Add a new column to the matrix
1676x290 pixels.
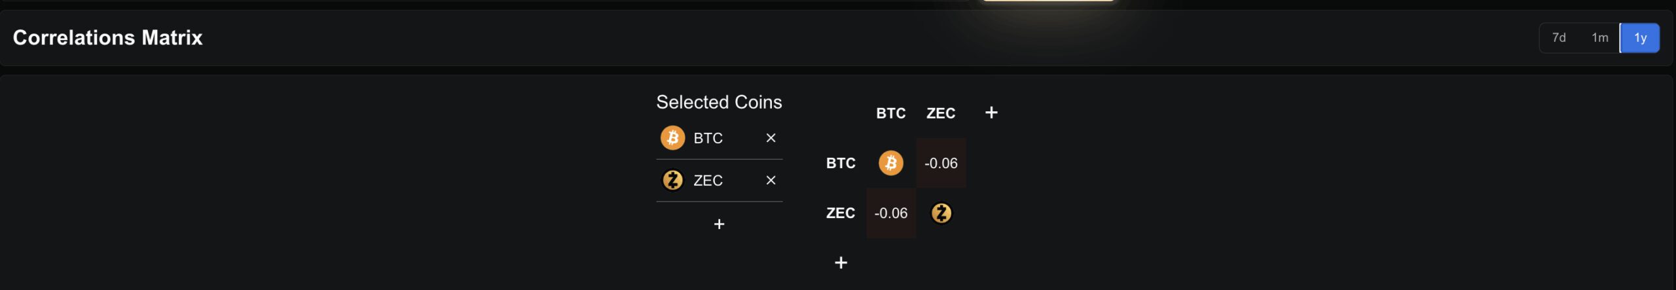coord(991,113)
